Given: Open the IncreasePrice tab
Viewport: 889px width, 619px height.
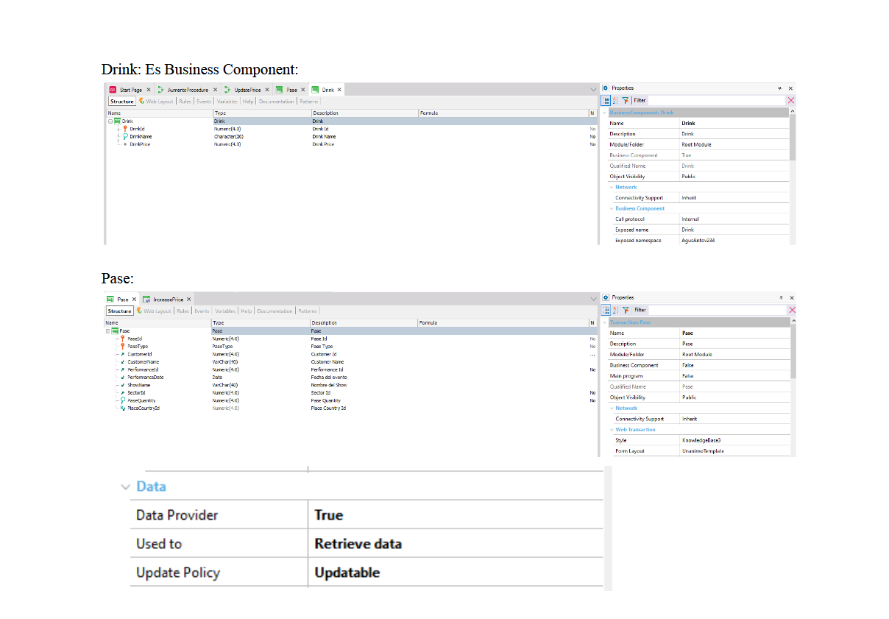Looking at the screenshot, I should [167, 300].
